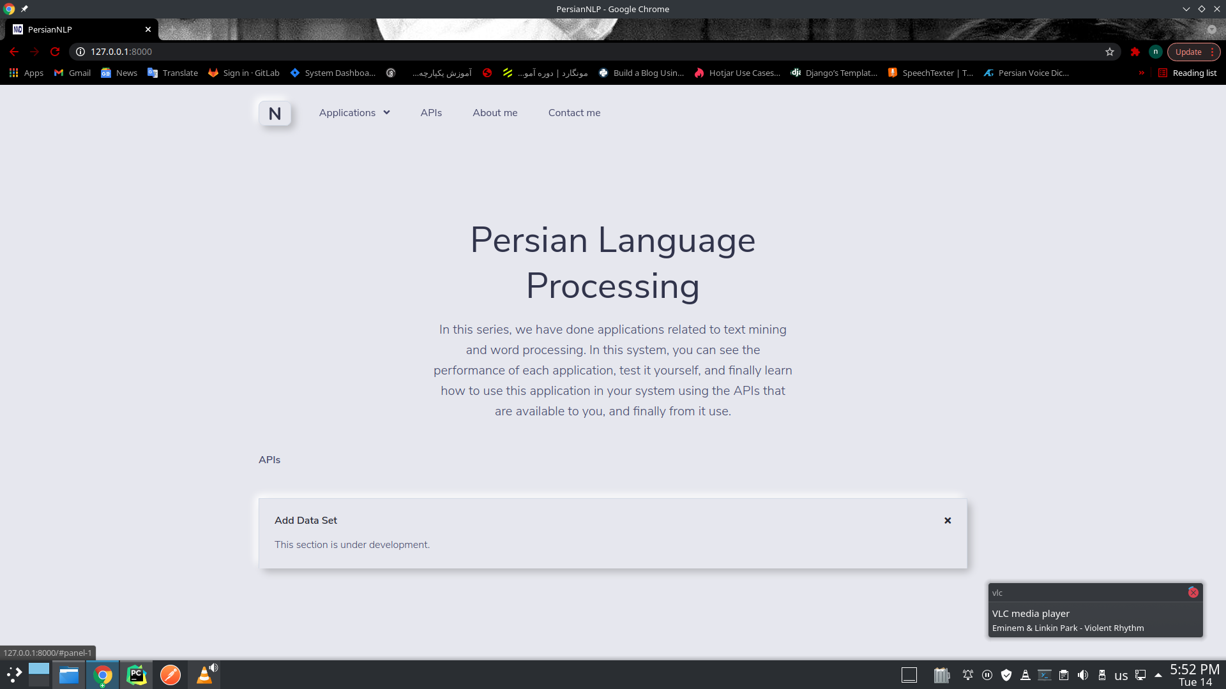Close the VLC notification popup
This screenshot has width=1226, height=689.
(x=1193, y=593)
